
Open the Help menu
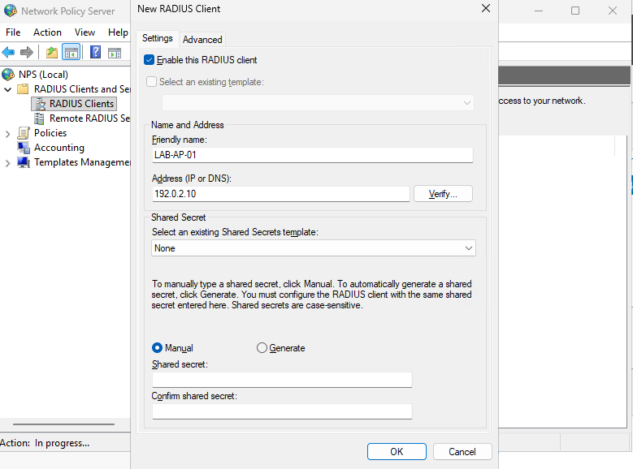pos(118,32)
